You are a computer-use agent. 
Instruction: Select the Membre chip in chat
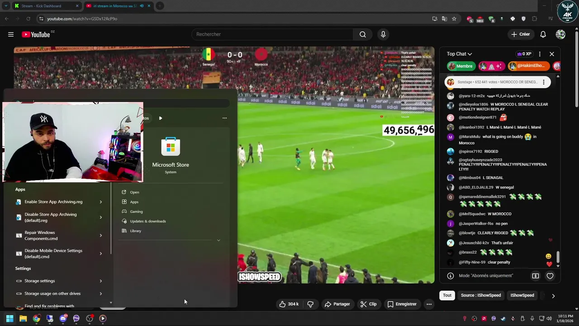(x=461, y=66)
